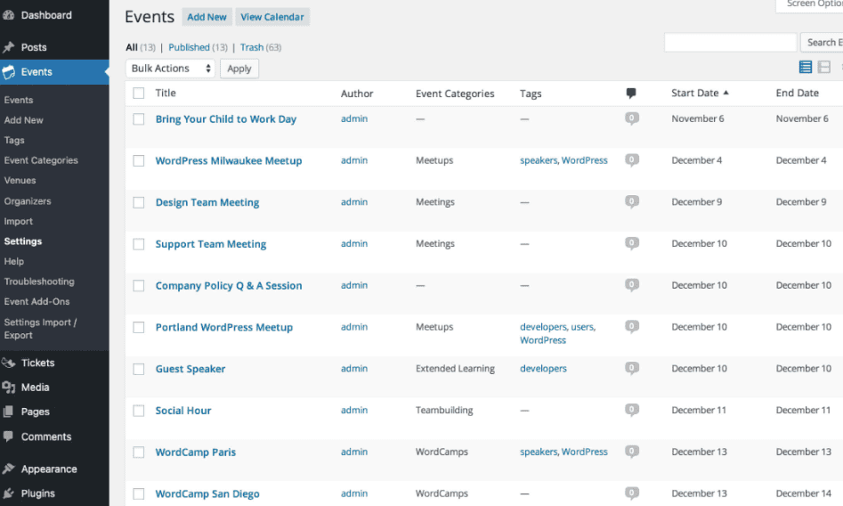
Task: Open the Portland WordPress Meetup event title
Action: (224, 327)
